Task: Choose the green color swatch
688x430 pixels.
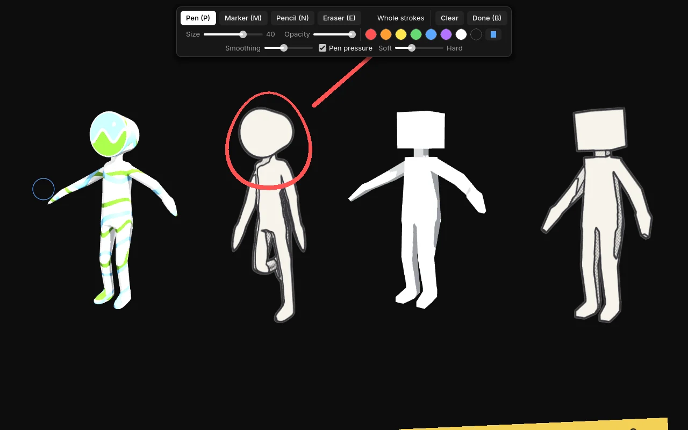Action: coord(416,34)
